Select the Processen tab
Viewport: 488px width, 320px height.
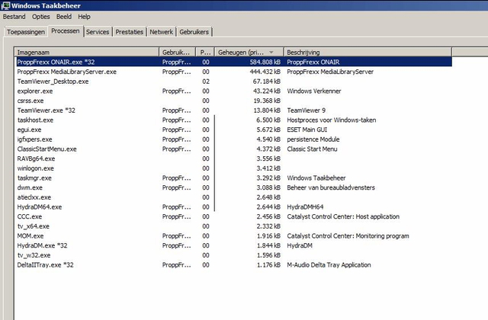point(66,31)
